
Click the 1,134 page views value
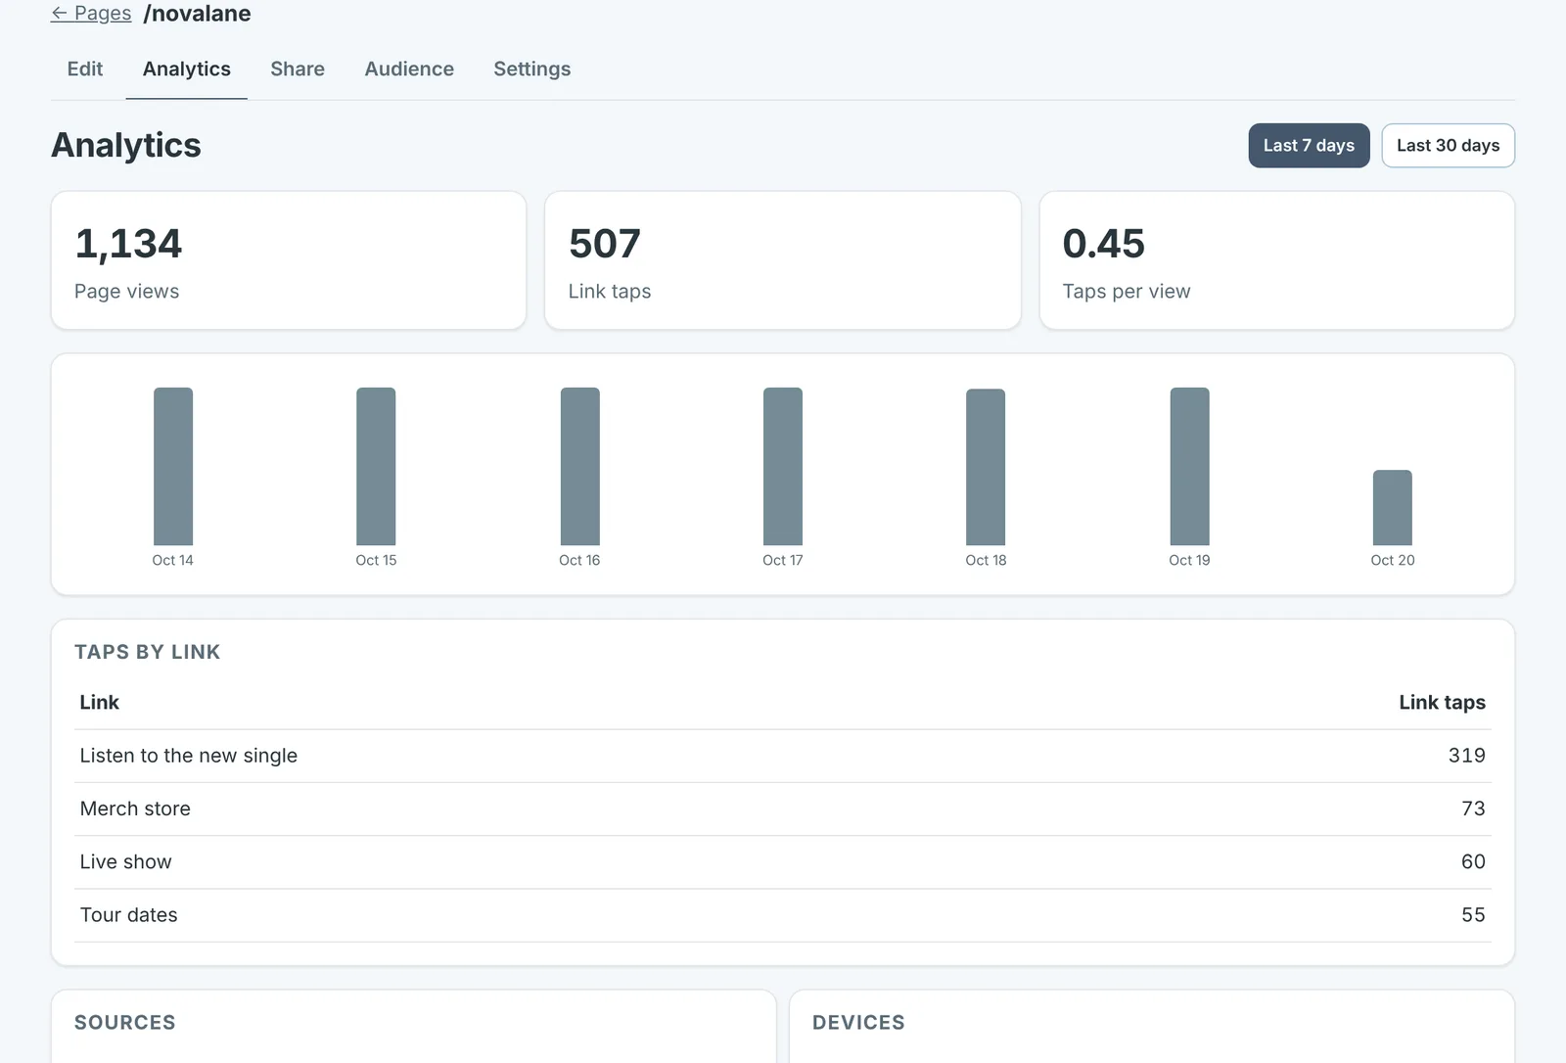[128, 243]
